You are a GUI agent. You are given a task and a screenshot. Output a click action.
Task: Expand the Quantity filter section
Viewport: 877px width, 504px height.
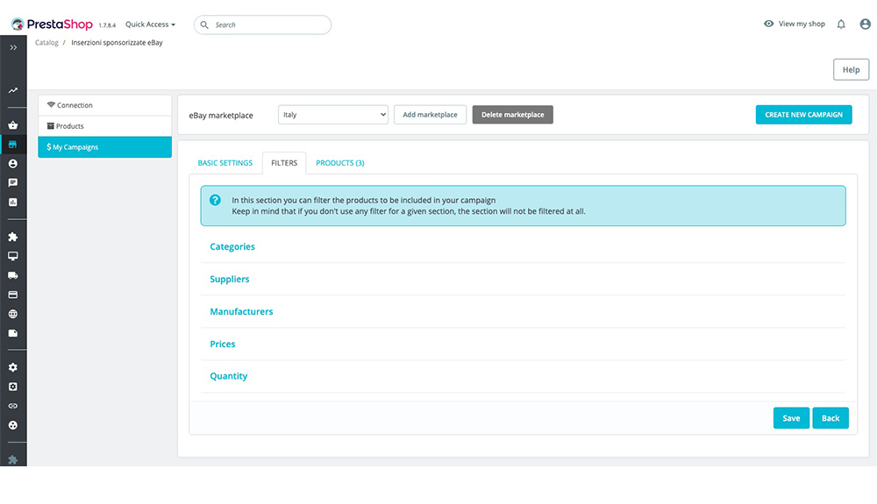tap(228, 376)
